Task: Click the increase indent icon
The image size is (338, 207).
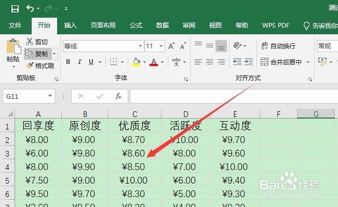Action: [x=249, y=62]
